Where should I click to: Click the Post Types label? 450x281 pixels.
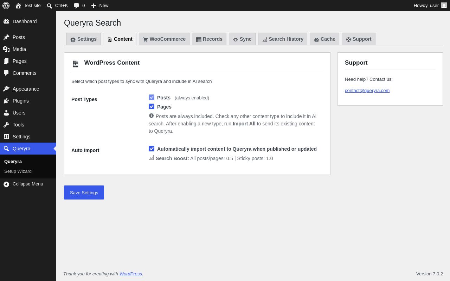click(x=84, y=99)
